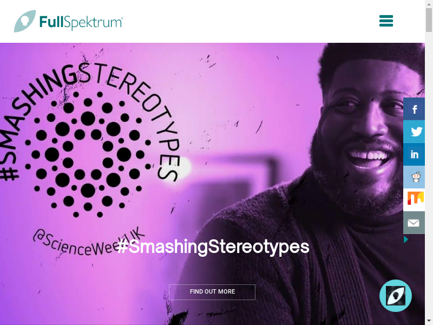Click the scrollbar up arrow
The width and height of the screenshot is (433, 325).
tap(429, 3)
